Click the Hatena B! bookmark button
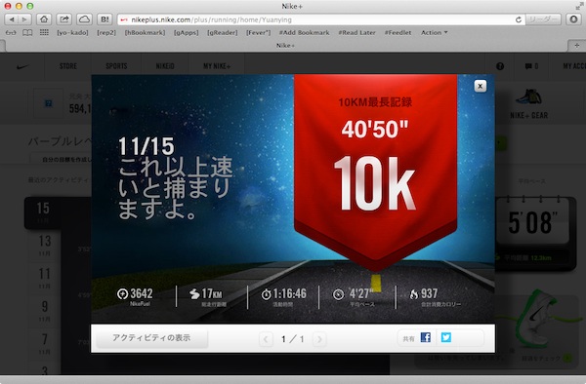Screen dimensions: 586x384 coord(105,19)
